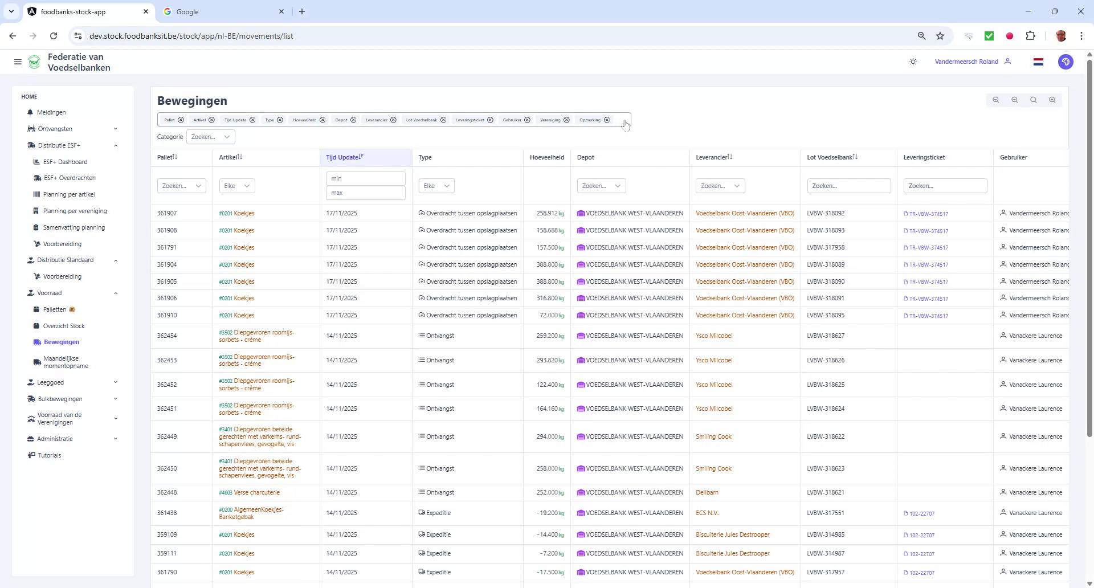Open the Type column Elke dropdown
The height and width of the screenshot is (588, 1094).
(436, 185)
